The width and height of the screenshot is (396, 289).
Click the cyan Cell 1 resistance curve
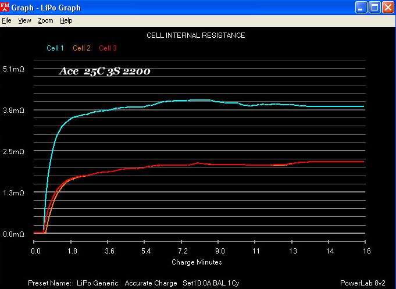point(199,100)
